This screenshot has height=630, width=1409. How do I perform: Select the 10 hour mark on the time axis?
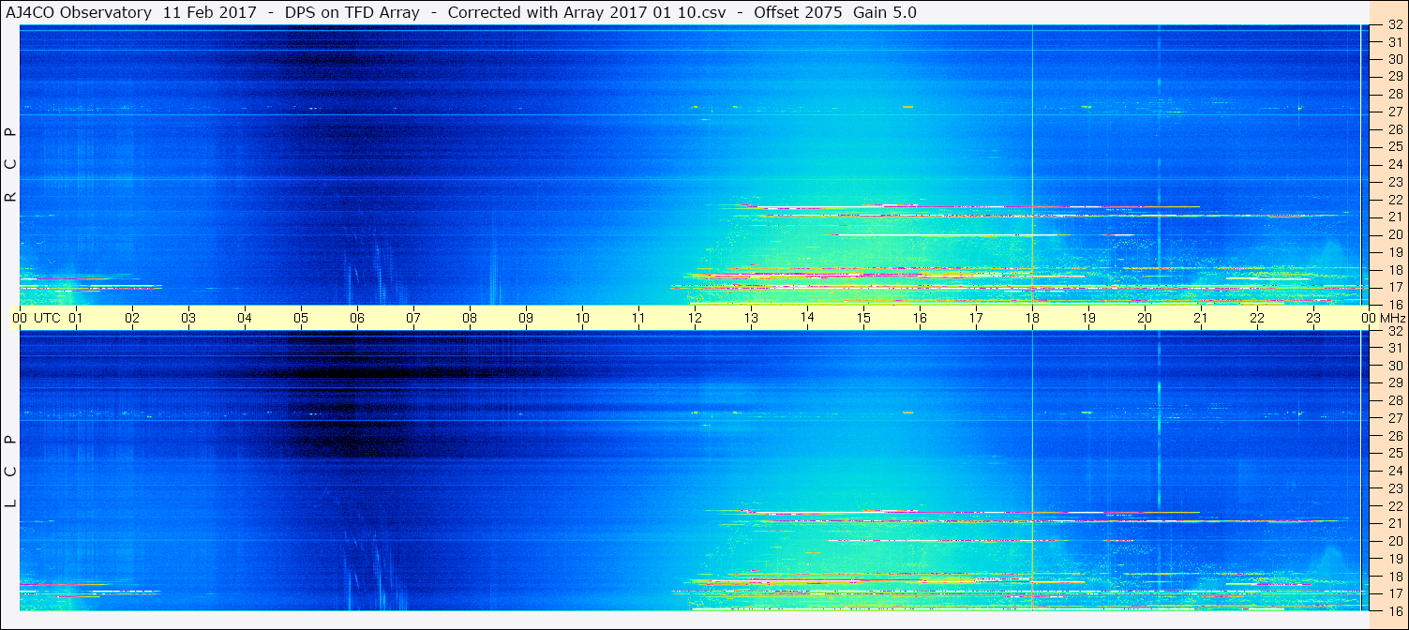coord(582,319)
